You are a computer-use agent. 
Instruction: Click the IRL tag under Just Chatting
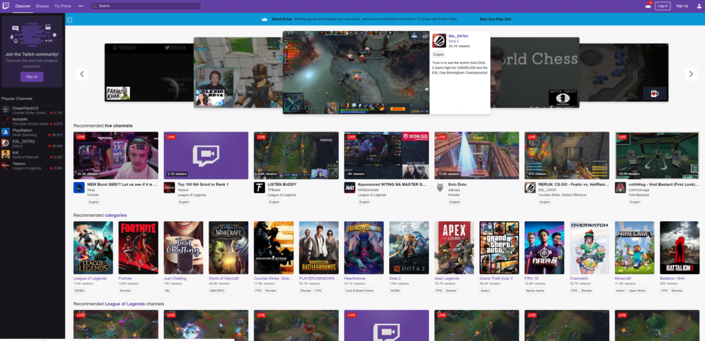click(x=167, y=291)
